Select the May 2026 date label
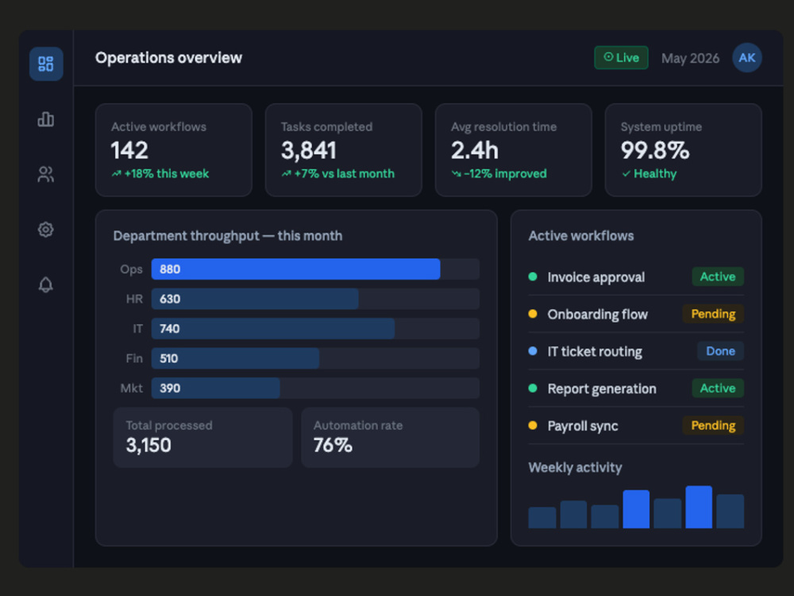The width and height of the screenshot is (794, 596). (690, 58)
